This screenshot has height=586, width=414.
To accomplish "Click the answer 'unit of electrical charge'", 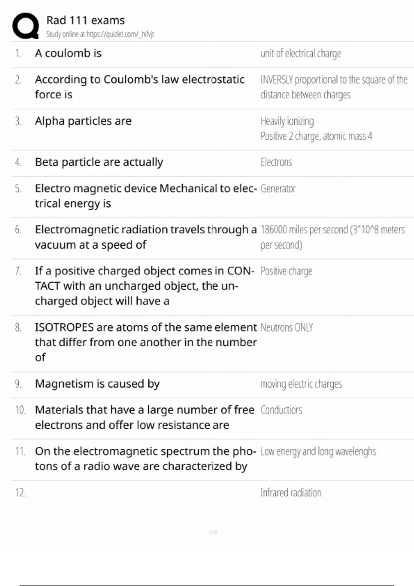I will point(301,53).
